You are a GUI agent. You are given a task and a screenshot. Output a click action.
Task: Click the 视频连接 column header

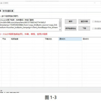tap(27, 39)
